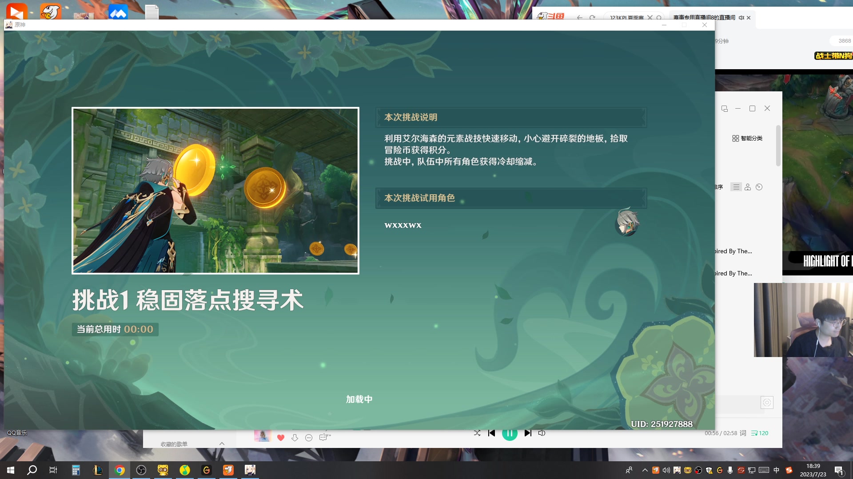Reload the Douyu browser page
853x479 pixels.
click(x=592, y=18)
